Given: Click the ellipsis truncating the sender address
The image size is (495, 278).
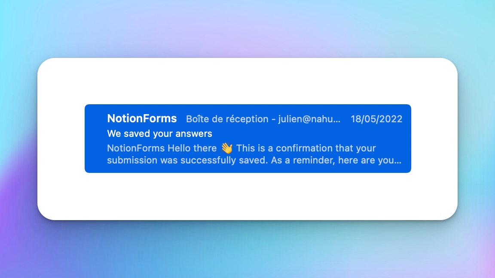Looking at the screenshot, I should (x=336, y=119).
